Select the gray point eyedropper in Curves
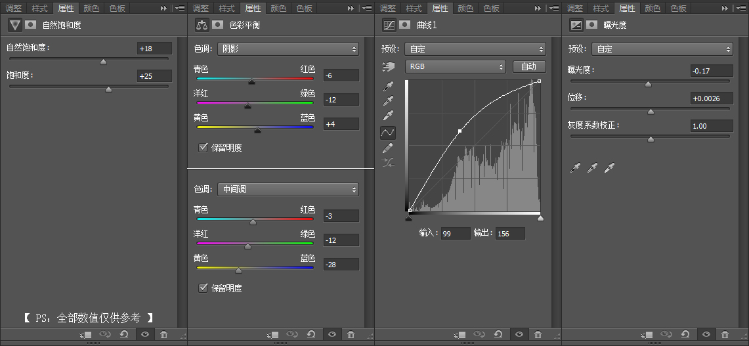 click(x=389, y=101)
